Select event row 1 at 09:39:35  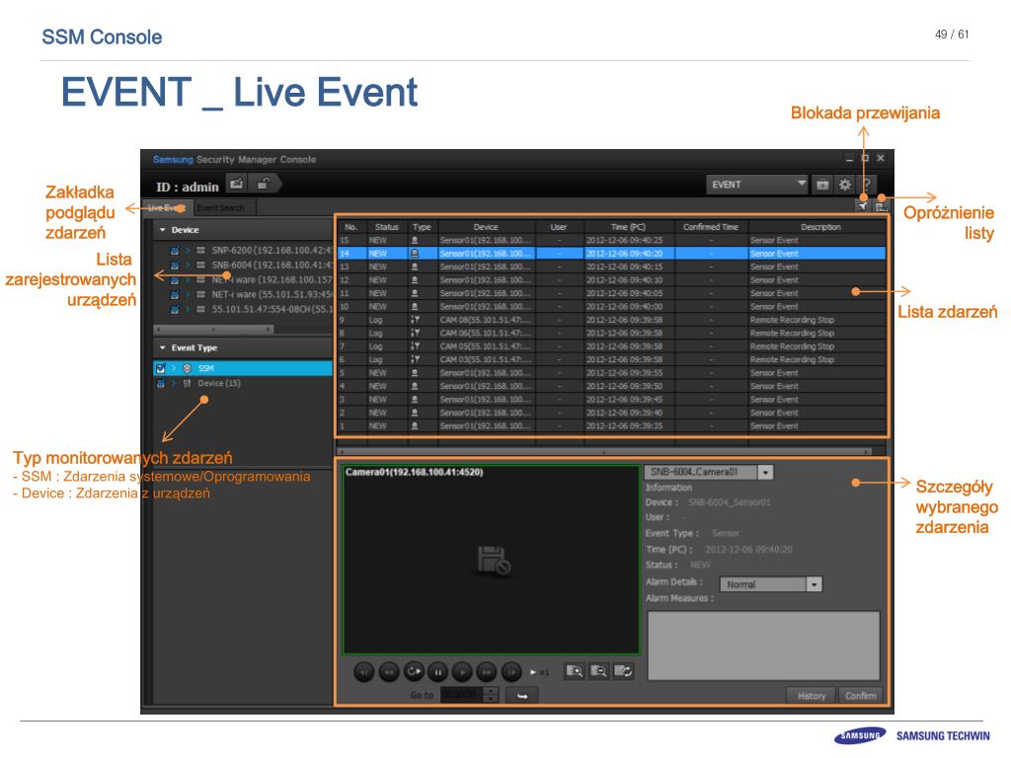(x=611, y=426)
